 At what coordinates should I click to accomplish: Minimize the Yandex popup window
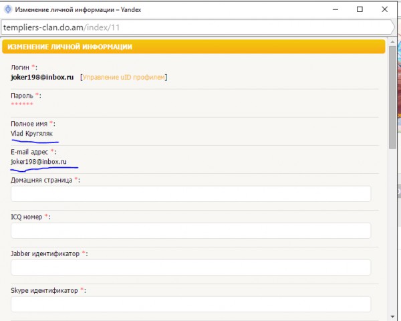[x=336, y=9]
